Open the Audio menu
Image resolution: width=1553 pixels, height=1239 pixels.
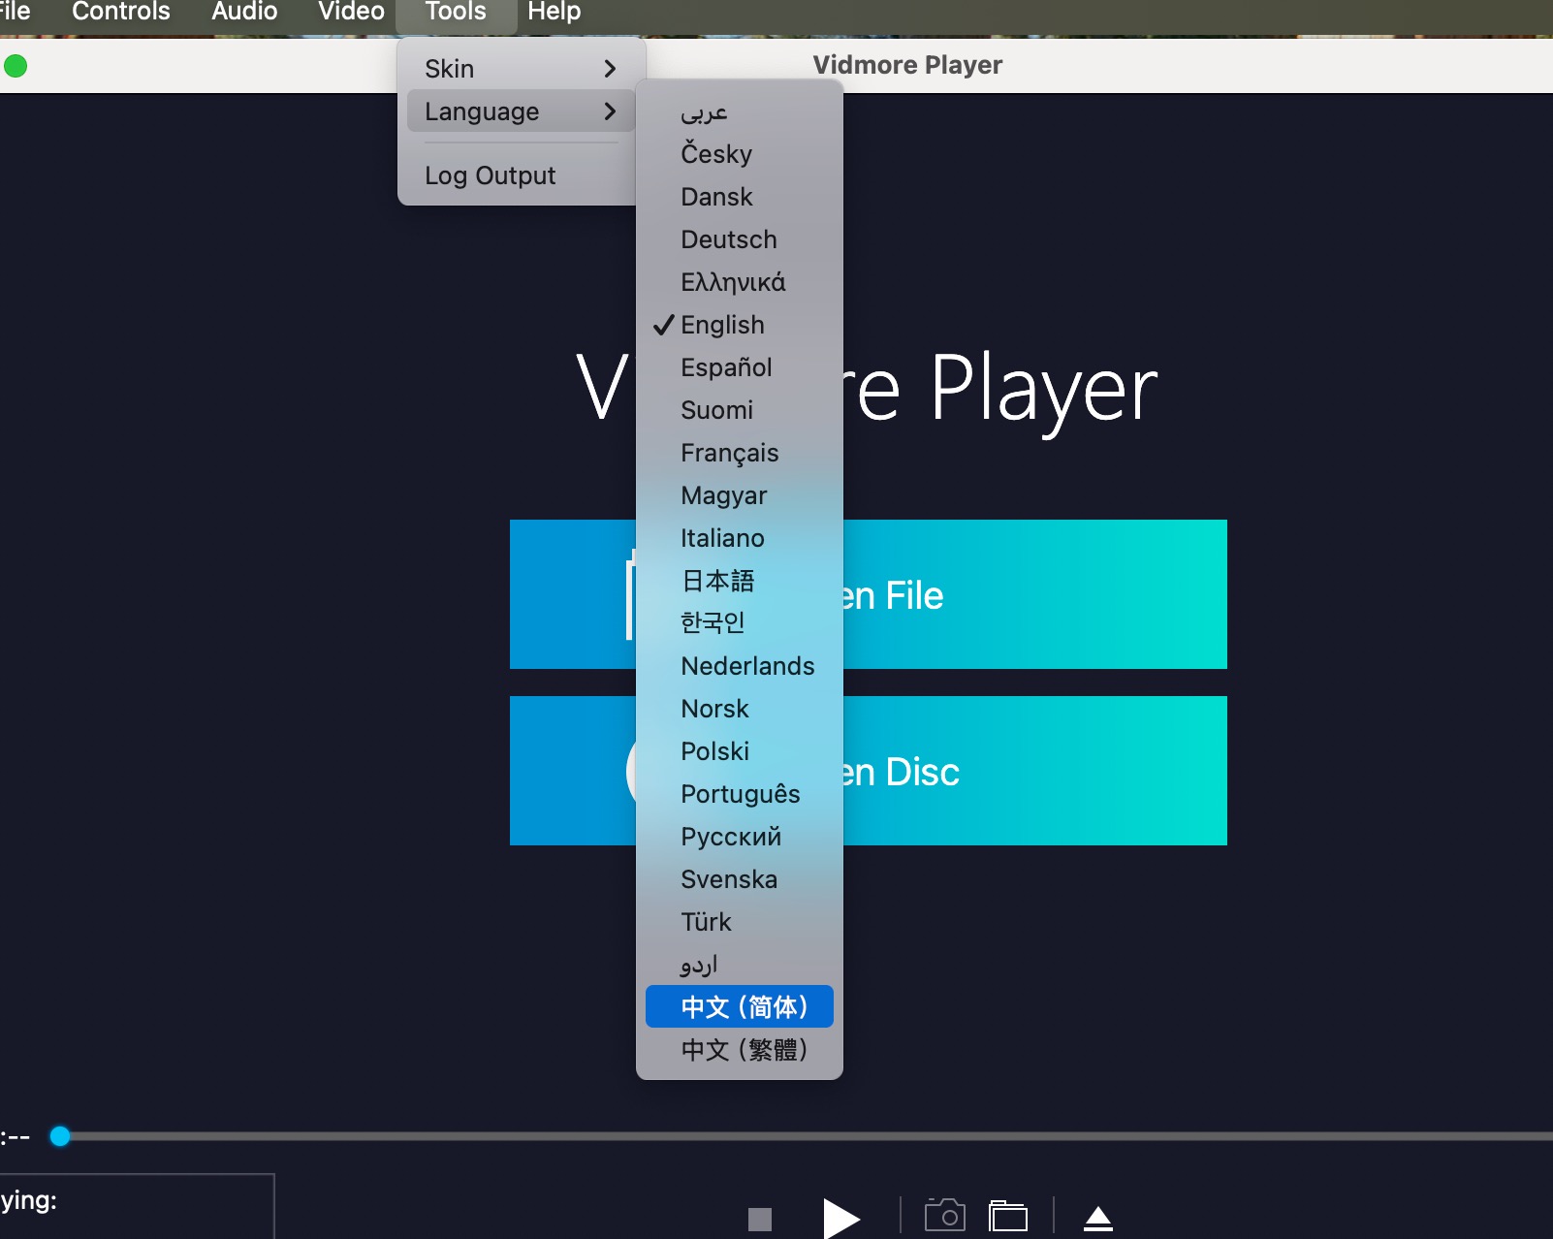point(244,13)
